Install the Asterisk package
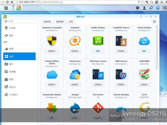The width and height of the screenshot is (167, 125). (75, 51)
